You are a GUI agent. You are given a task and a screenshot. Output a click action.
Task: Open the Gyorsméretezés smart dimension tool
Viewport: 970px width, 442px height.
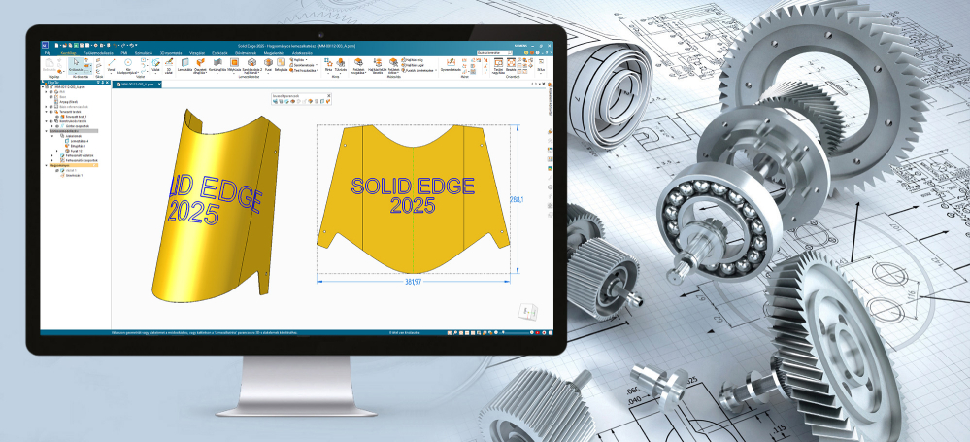click(x=451, y=62)
